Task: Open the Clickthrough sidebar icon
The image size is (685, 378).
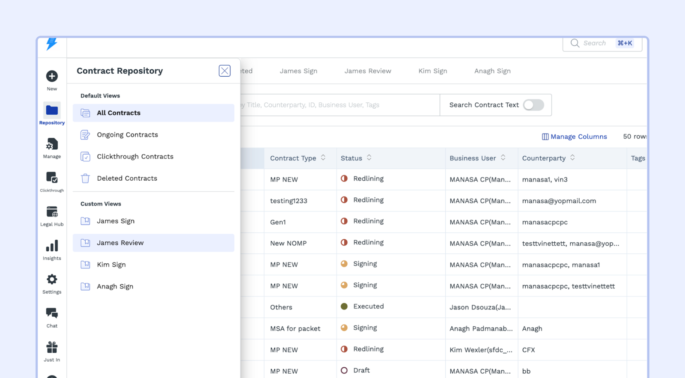Action: pos(52,178)
